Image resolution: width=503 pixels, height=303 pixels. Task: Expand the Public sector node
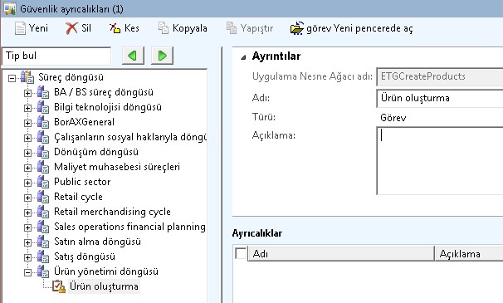click(x=27, y=183)
